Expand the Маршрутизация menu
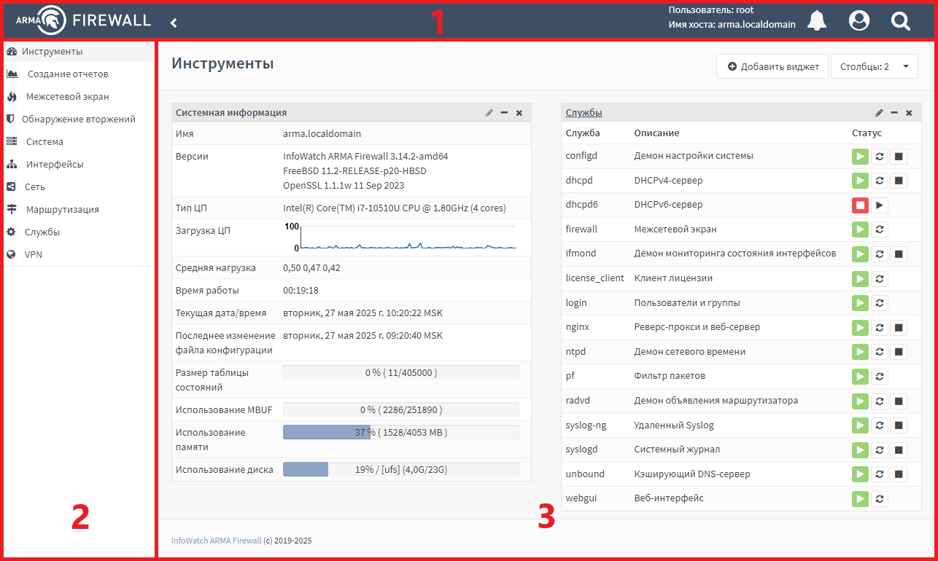The image size is (938, 561). tap(79, 210)
